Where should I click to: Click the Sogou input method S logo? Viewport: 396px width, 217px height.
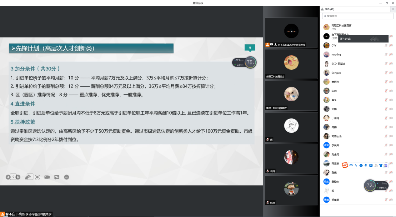345,165
